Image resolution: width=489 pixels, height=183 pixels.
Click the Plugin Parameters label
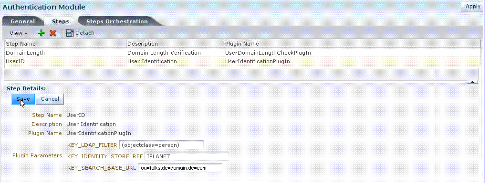tap(37, 155)
